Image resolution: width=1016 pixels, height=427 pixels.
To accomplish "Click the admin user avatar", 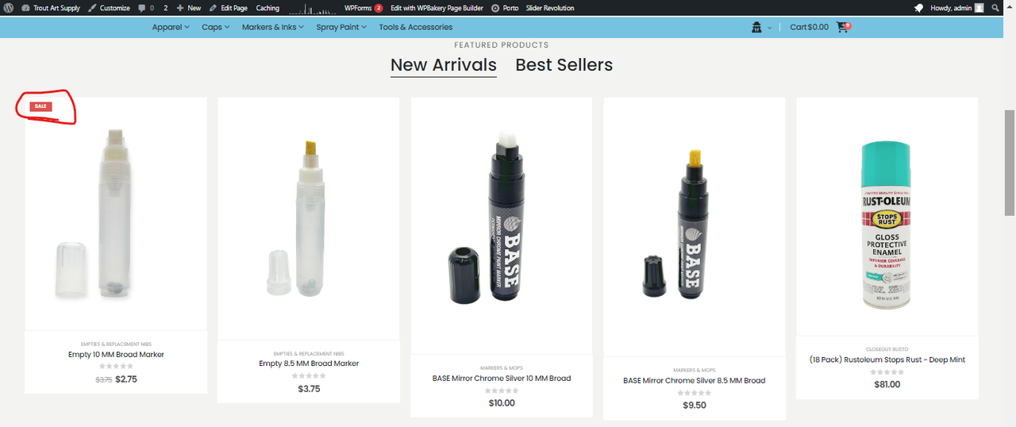I will pos(979,8).
